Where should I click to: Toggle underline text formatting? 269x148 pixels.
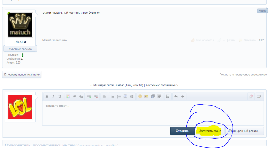(x=59, y=97)
